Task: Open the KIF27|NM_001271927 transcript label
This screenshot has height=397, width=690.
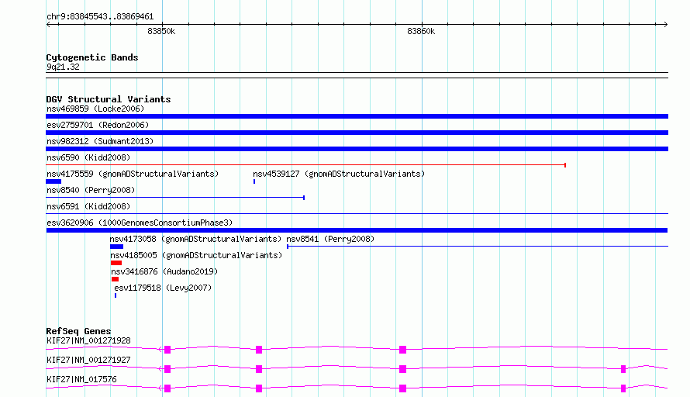Action: pyautogui.click(x=88, y=360)
